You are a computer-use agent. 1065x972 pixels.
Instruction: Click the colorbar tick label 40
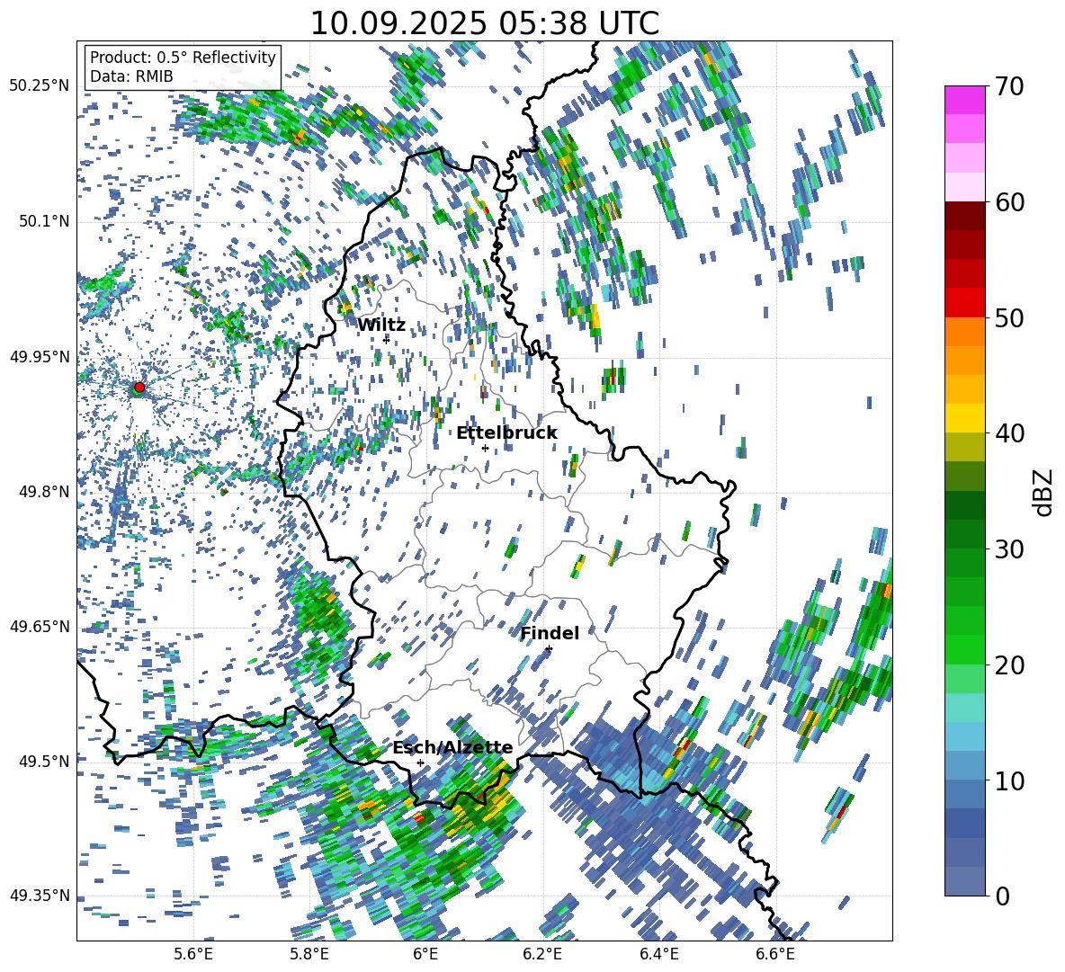pos(1009,433)
